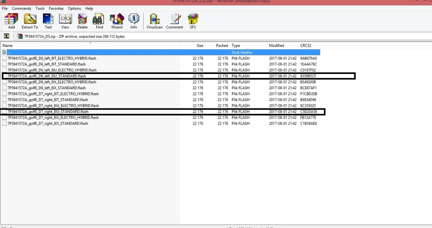
Task: Click CRC32 value F1CBD20B
Action: coord(308,94)
